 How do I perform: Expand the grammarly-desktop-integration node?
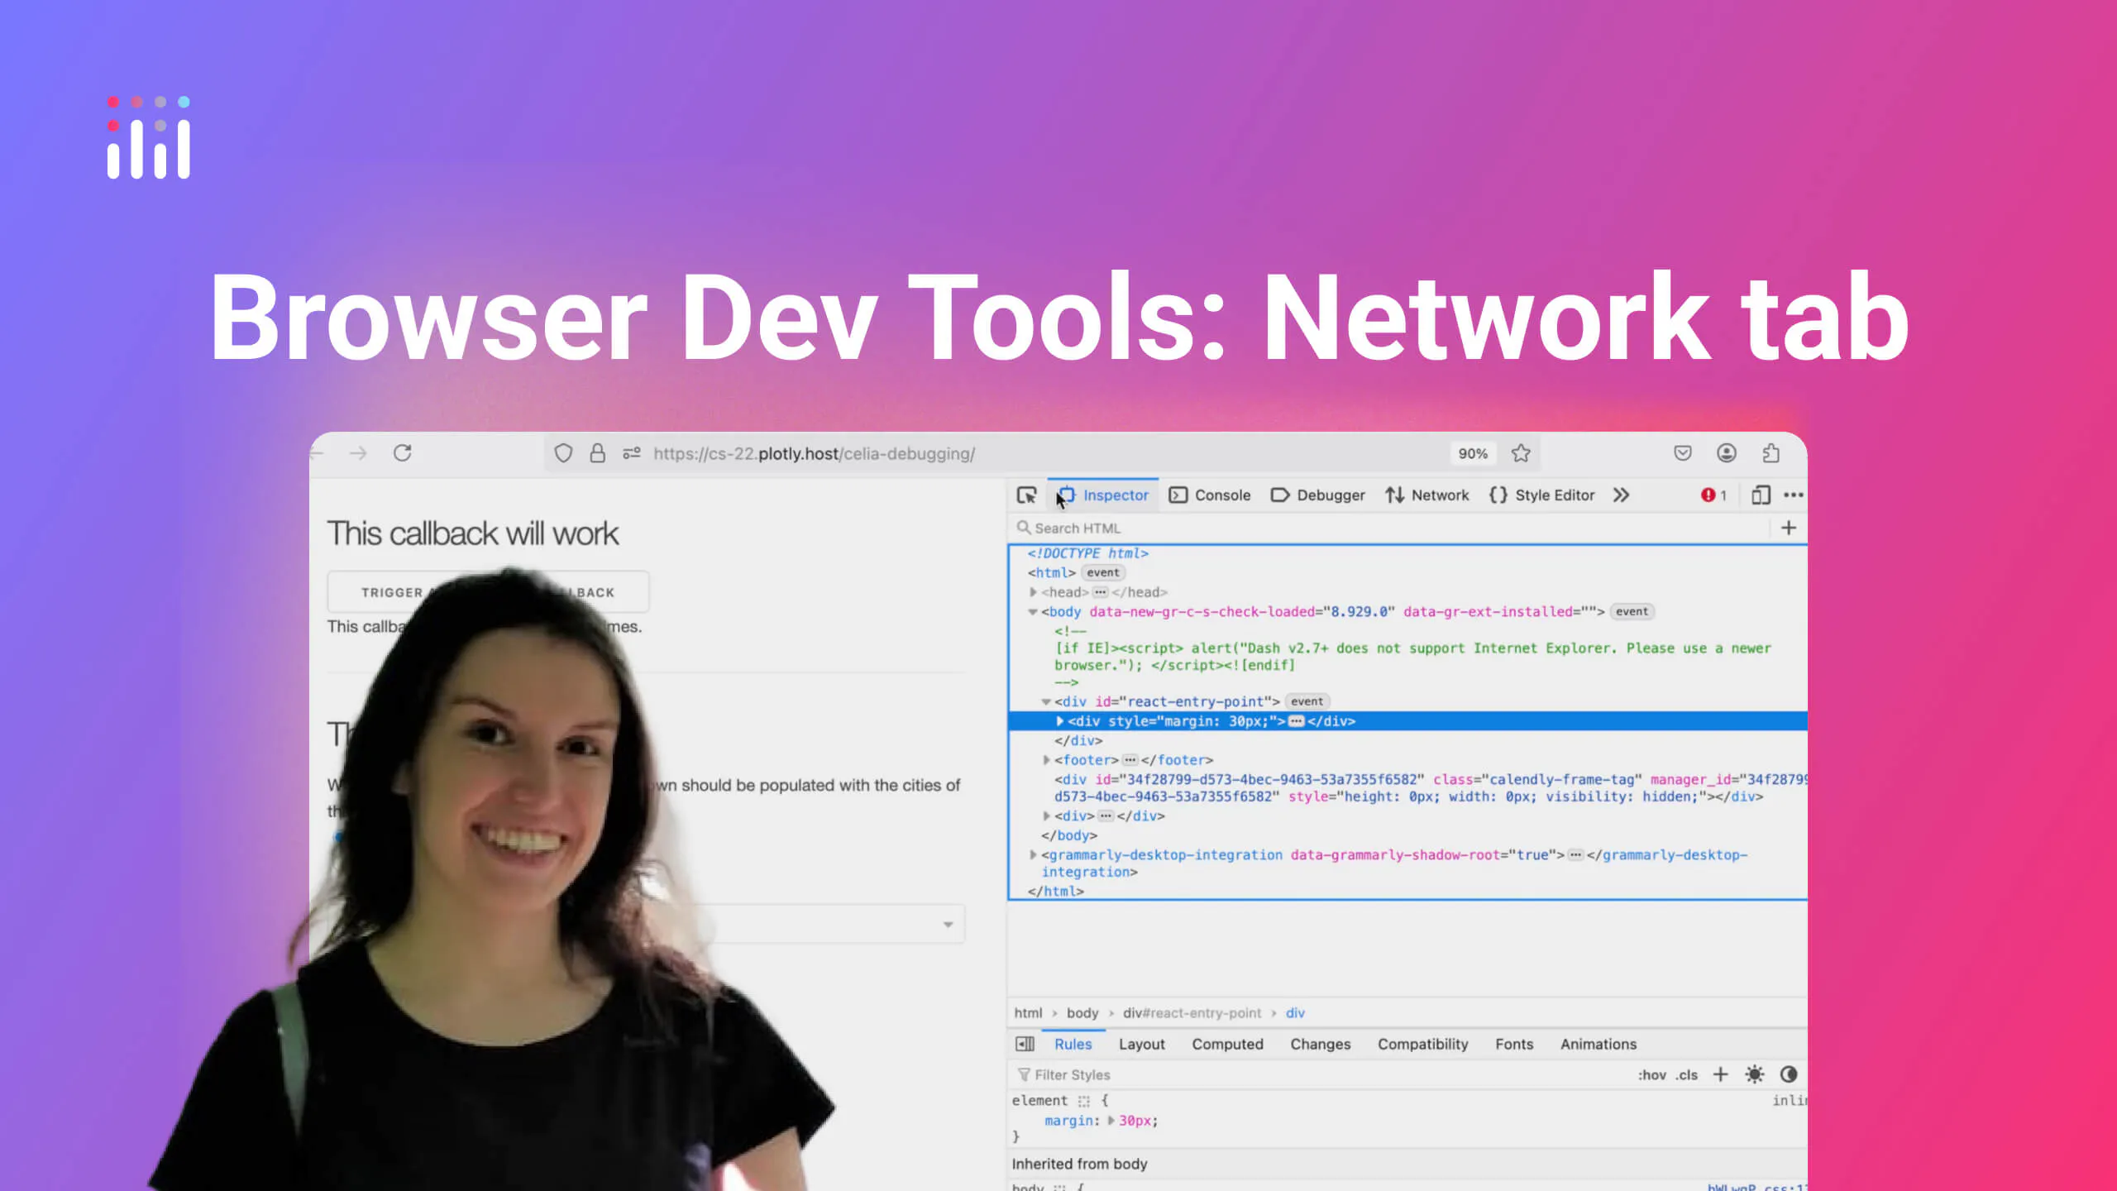(1033, 855)
